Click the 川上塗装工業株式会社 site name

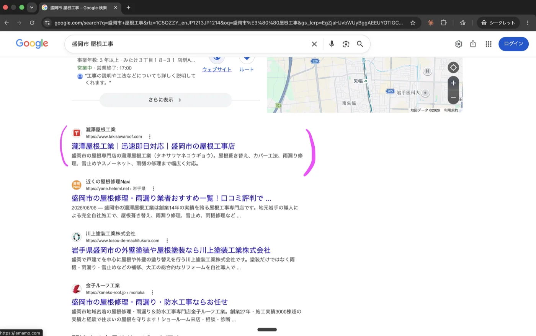(x=111, y=234)
